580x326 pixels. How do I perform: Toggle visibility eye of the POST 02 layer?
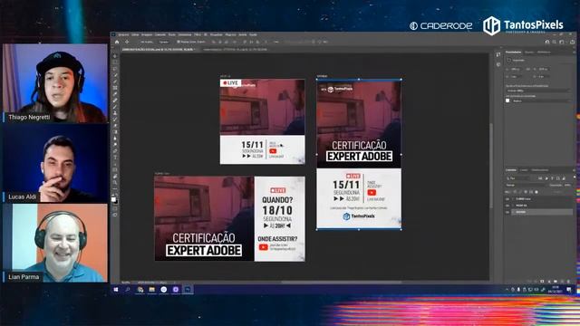coord(507,206)
